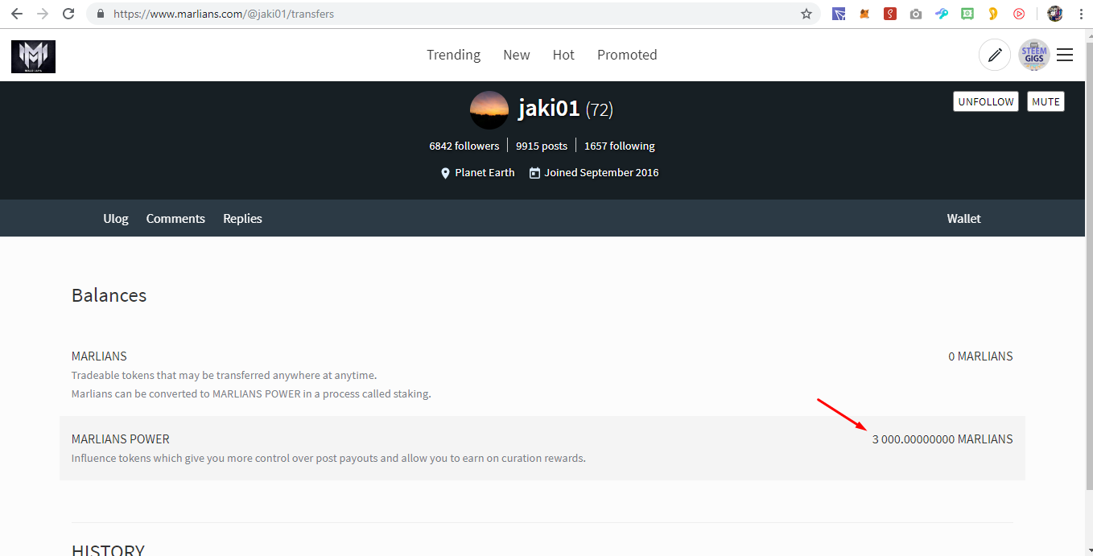Viewport: 1093px width, 556px height.
Task: Click the browser back arrow
Action: click(16, 14)
